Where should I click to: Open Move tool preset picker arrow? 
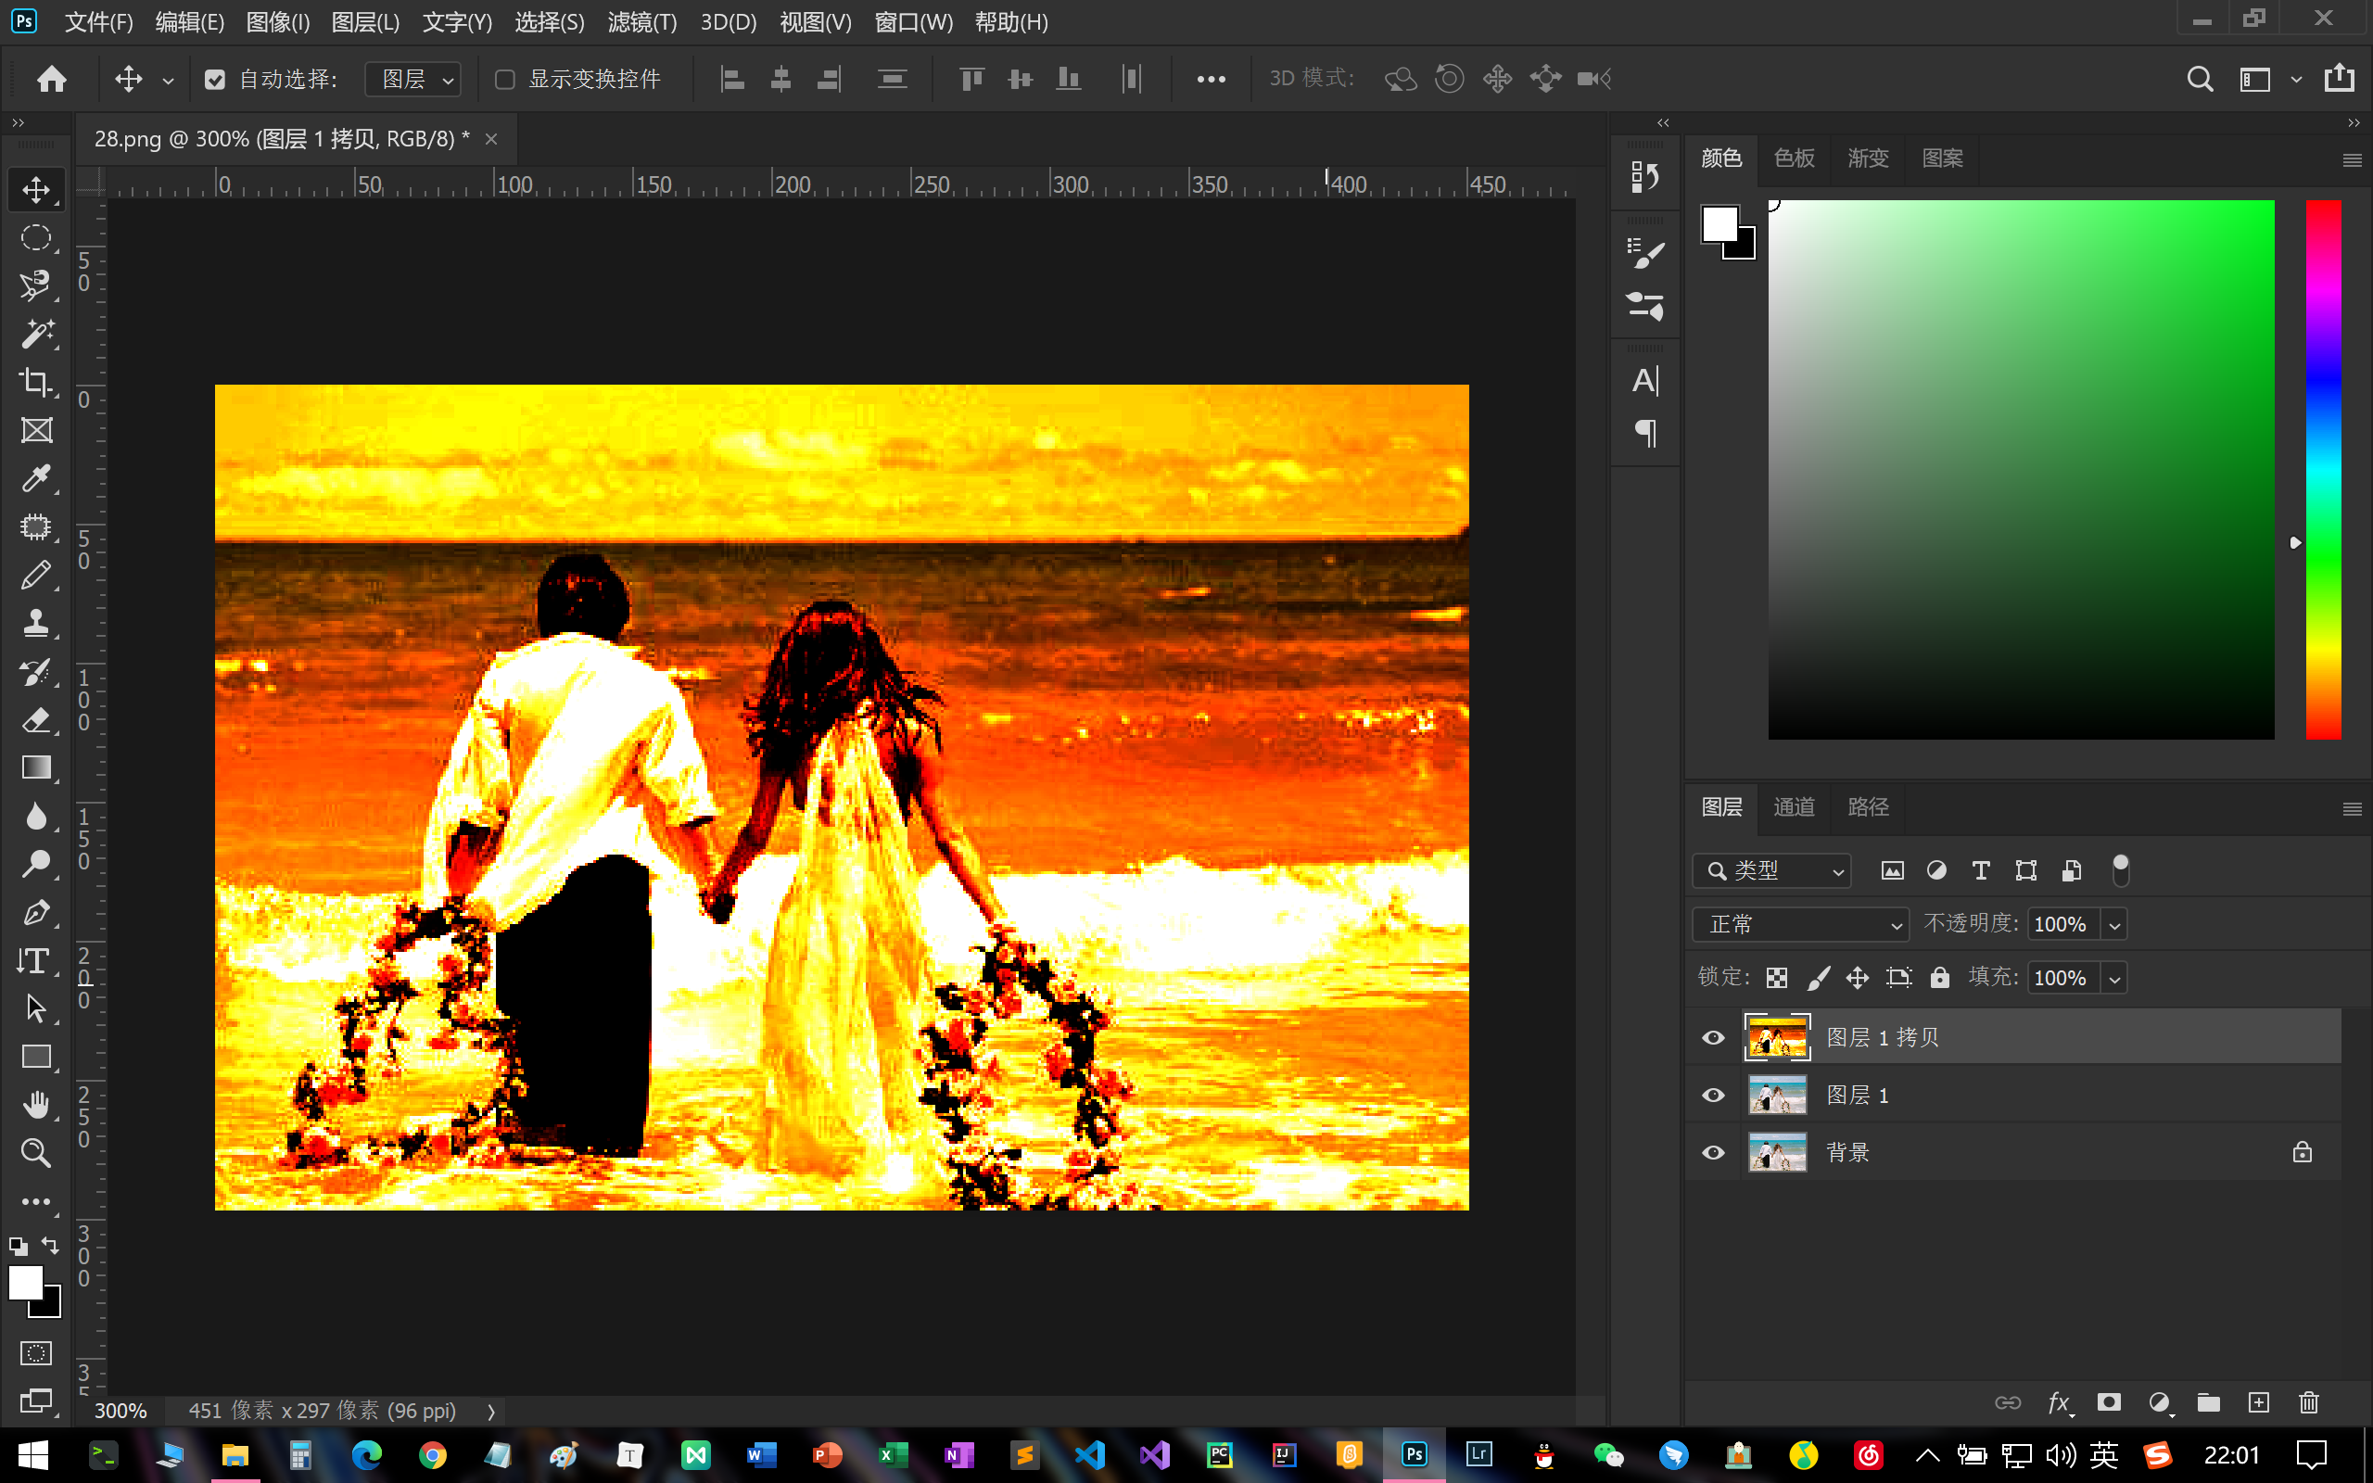click(168, 81)
